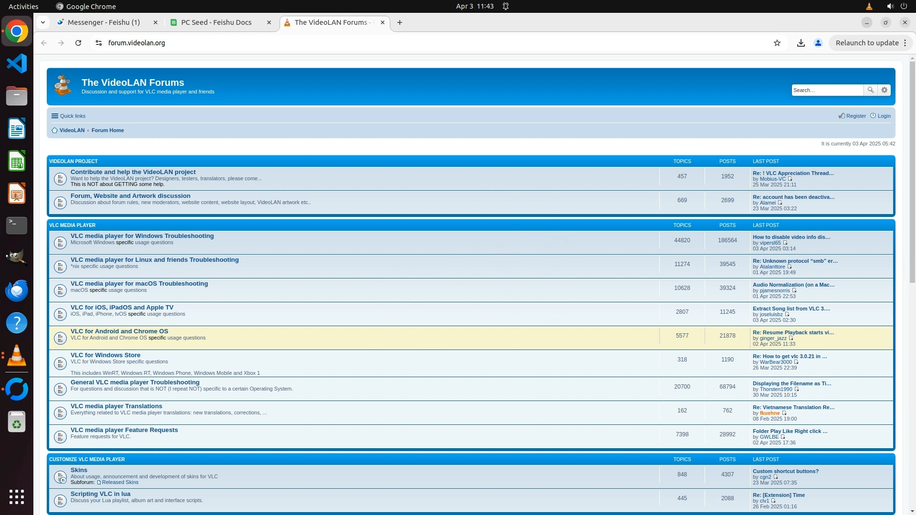916x515 pixels.
Task: Click the Register link
Action: (x=855, y=116)
